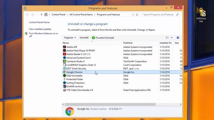The height and width of the screenshot is (120, 214).
Task: Select the Camtasia Studio 8 name text
Action: click(x=76, y=61)
